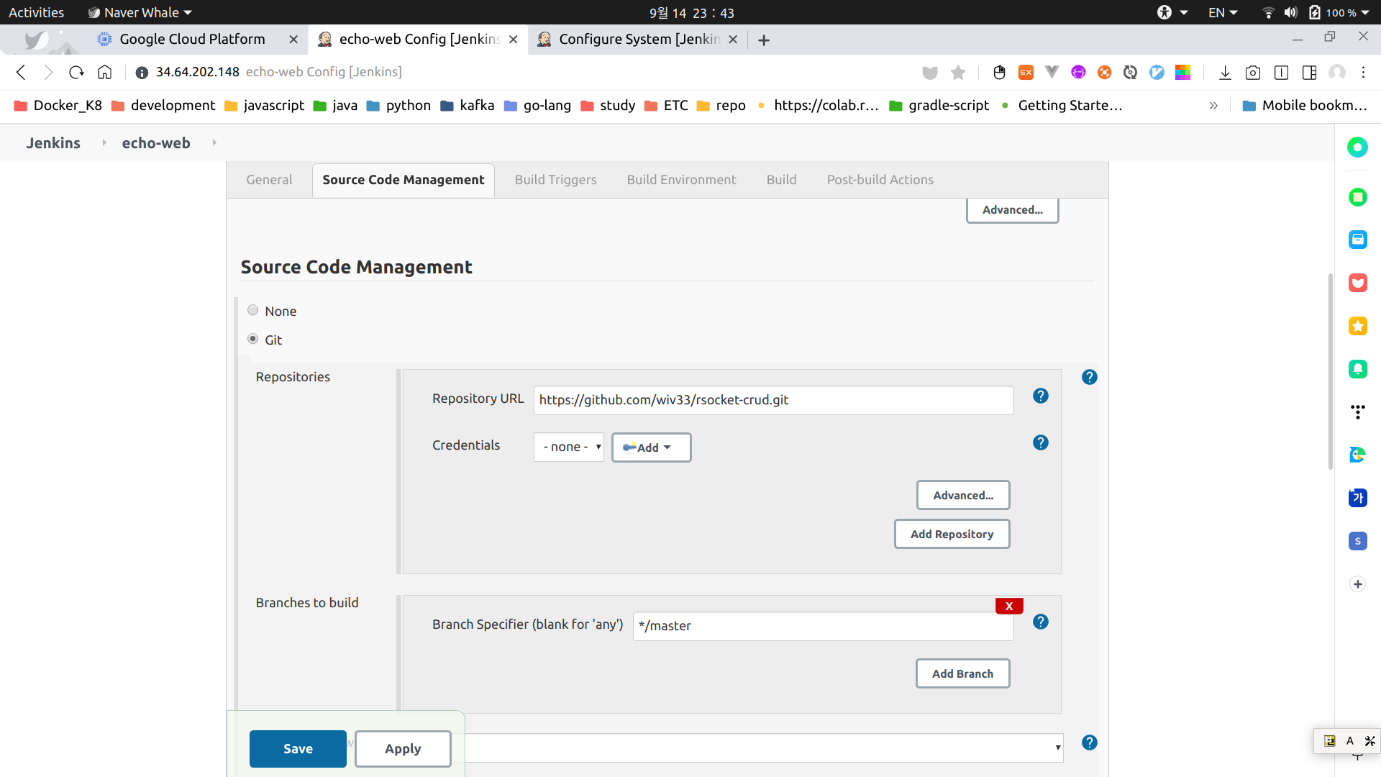
Task: Click the help icon for Branch Specifier
Action: pos(1040,622)
